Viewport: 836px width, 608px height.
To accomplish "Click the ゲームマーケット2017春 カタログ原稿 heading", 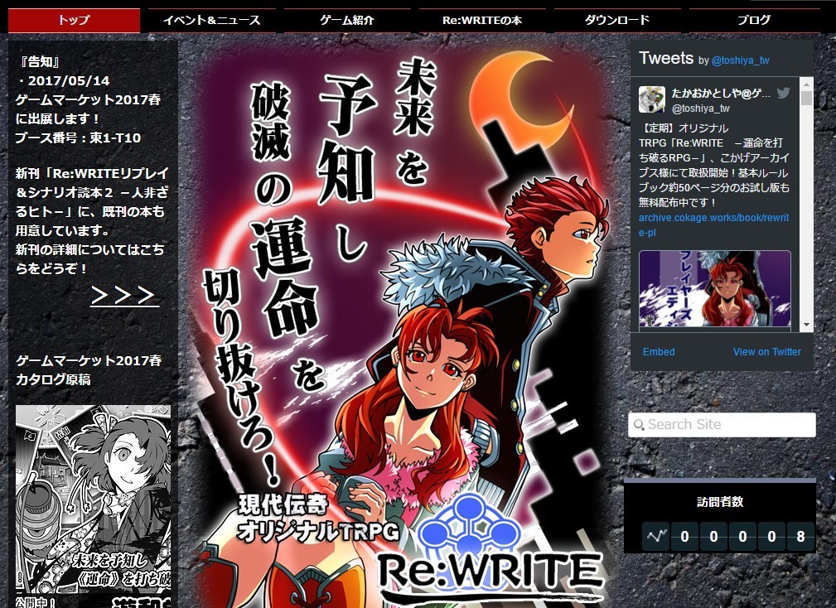I will click(x=89, y=369).
